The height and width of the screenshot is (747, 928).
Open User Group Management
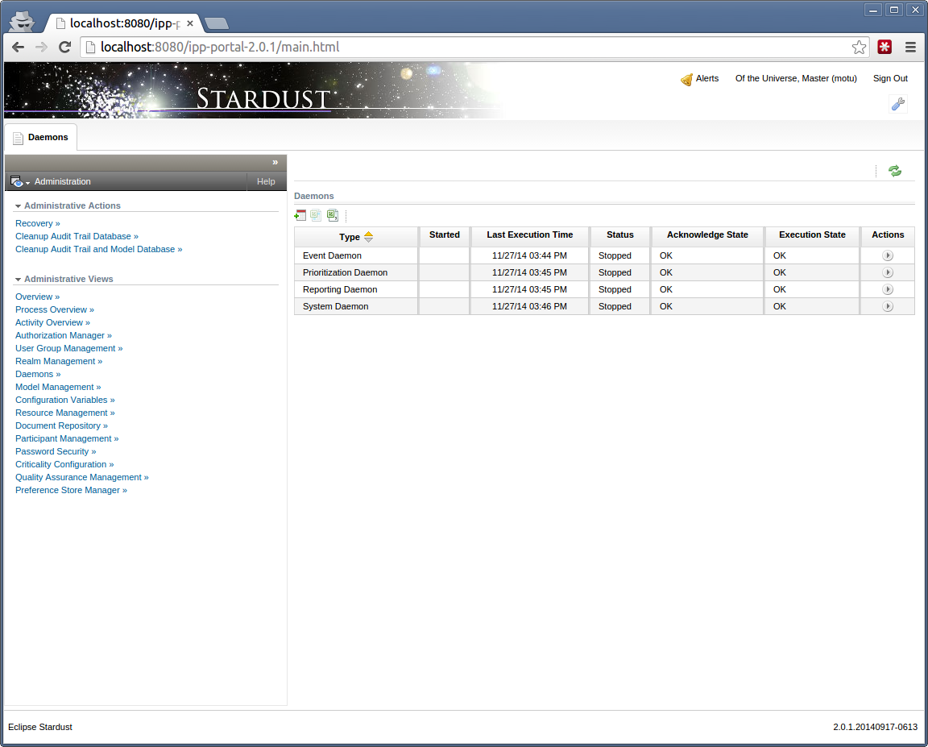click(x=69, y=349)
